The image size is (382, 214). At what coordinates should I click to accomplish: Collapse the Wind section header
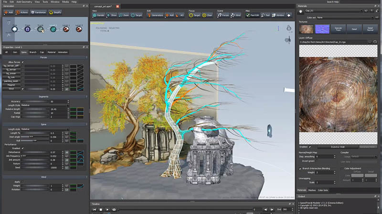(x=45, y=177)
